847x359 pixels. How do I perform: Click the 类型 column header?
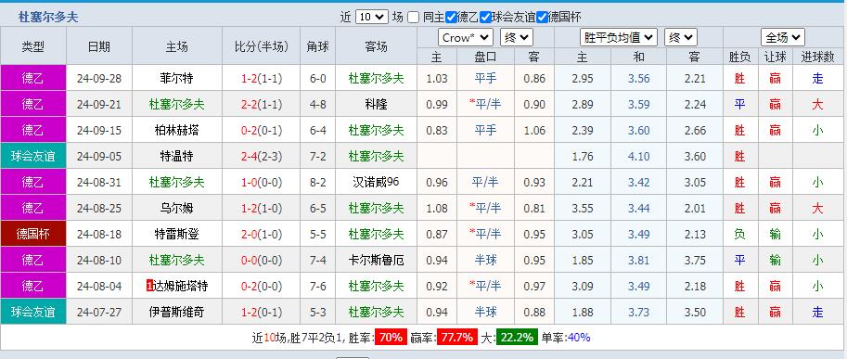coord(33,46)
